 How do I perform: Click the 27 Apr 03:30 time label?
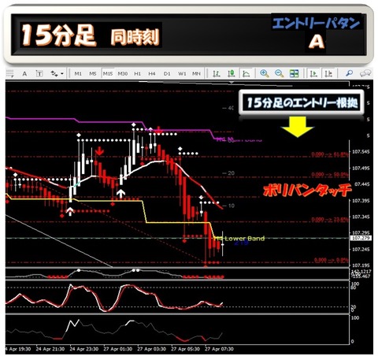[x=151, y=349]
